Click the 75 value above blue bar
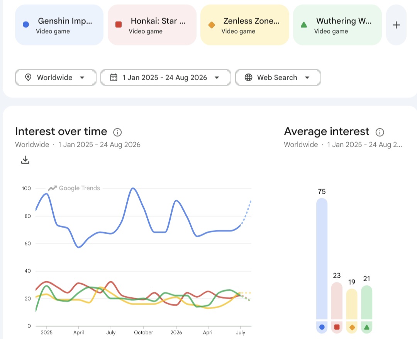This screenshot has height=339, width=417. [x=322, y=191]
